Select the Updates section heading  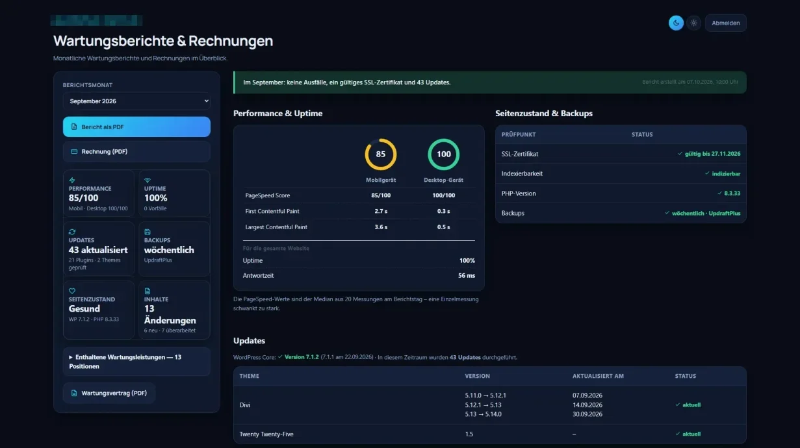tap(249, 340)
